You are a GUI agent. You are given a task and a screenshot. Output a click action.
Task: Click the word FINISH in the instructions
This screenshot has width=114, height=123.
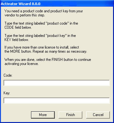click(57, 60)
